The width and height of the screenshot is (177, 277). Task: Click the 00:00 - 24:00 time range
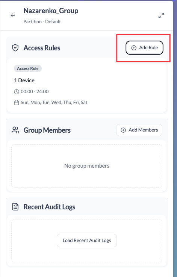click(x=35, y=91)
